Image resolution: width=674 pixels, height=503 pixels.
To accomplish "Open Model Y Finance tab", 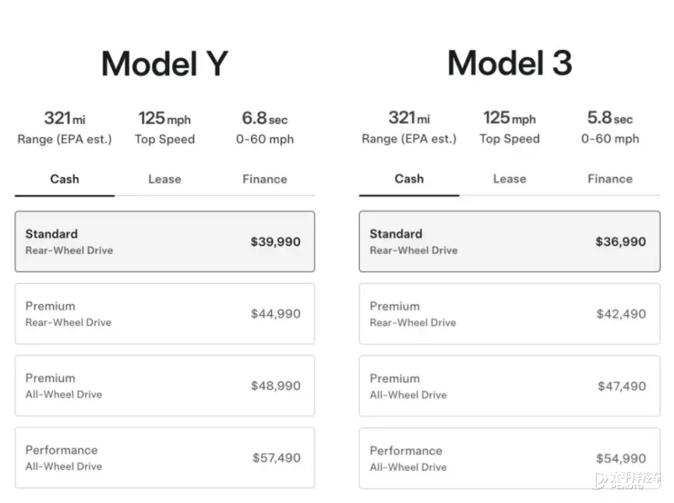I will pos(265,179).
